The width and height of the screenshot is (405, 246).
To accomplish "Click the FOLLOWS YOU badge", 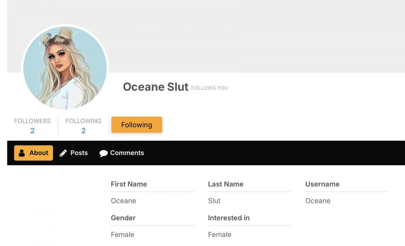I will (x=210, y=88).
